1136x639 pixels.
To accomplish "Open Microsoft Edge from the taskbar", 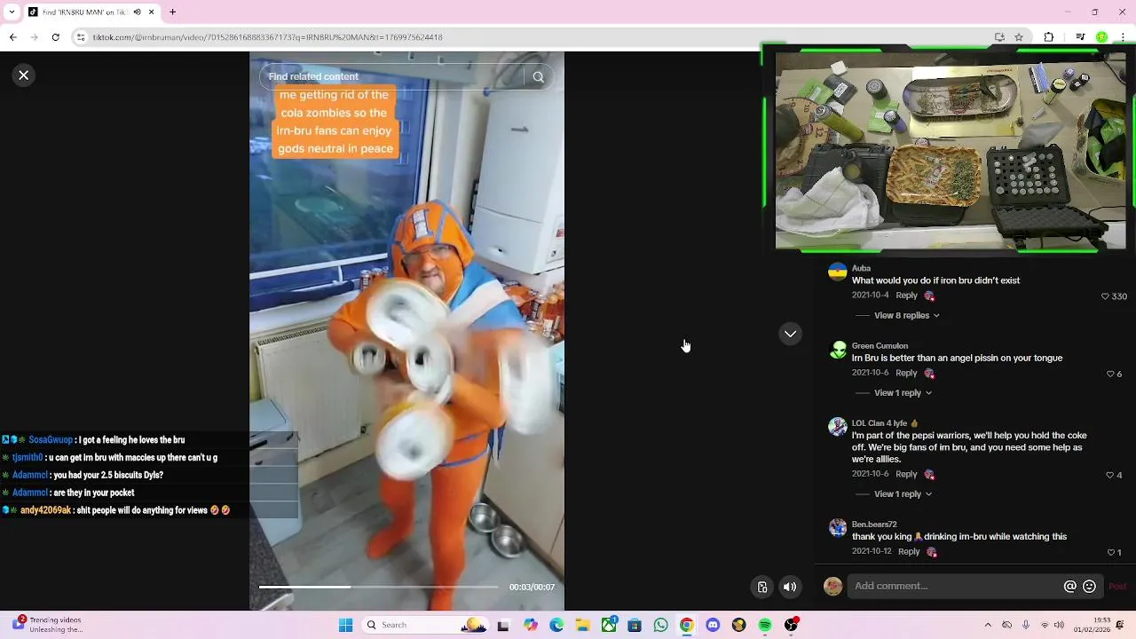I will pyautogui.click(x=556, y=625).
